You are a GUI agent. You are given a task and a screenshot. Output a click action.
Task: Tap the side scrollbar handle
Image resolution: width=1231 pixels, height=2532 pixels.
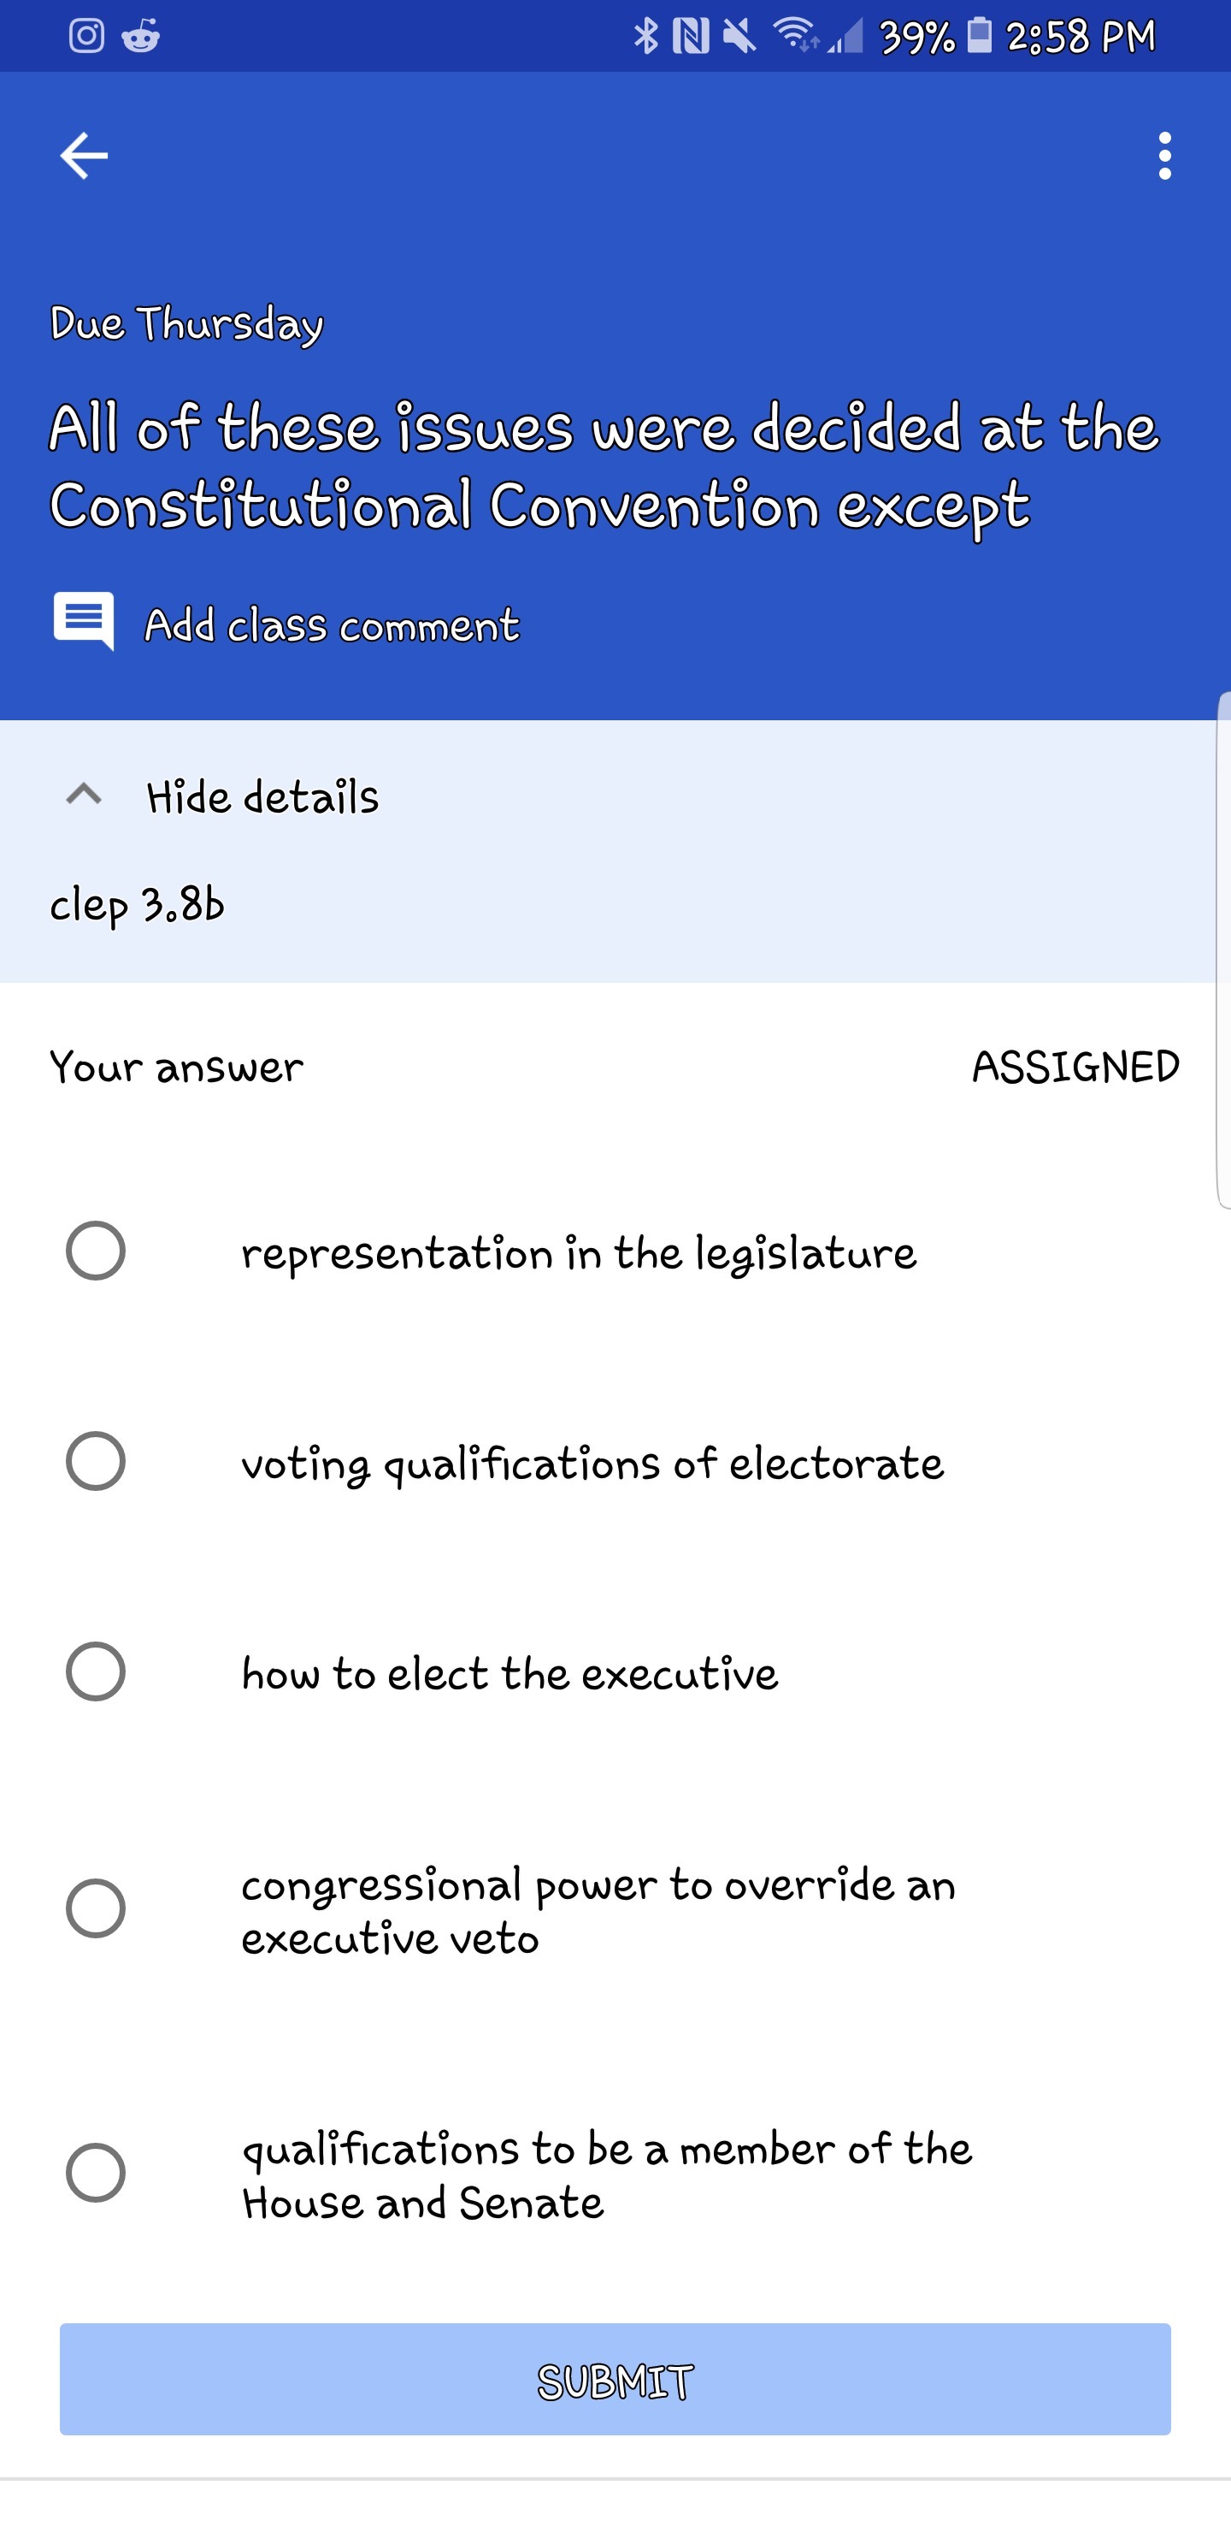1223,949
